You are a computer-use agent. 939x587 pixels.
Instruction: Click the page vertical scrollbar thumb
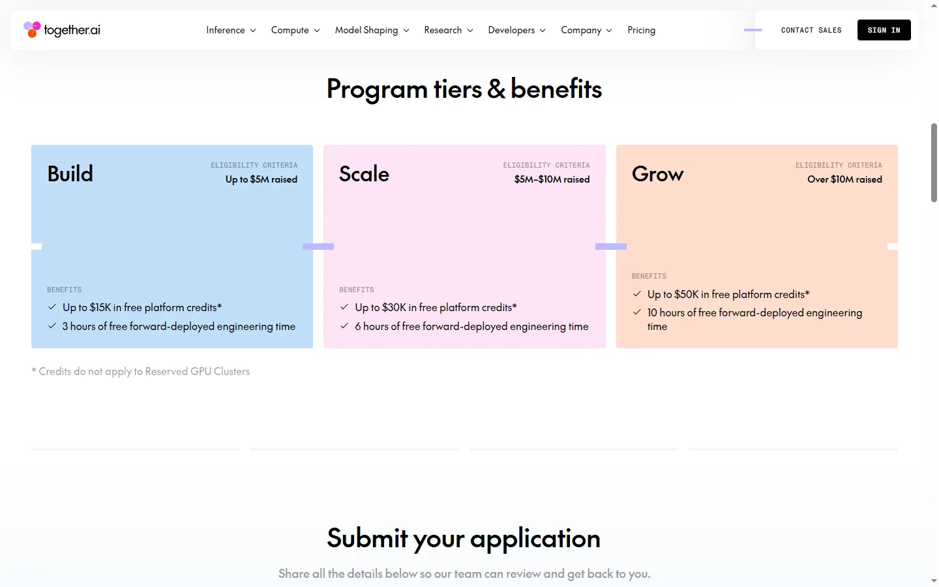point(934,162)
